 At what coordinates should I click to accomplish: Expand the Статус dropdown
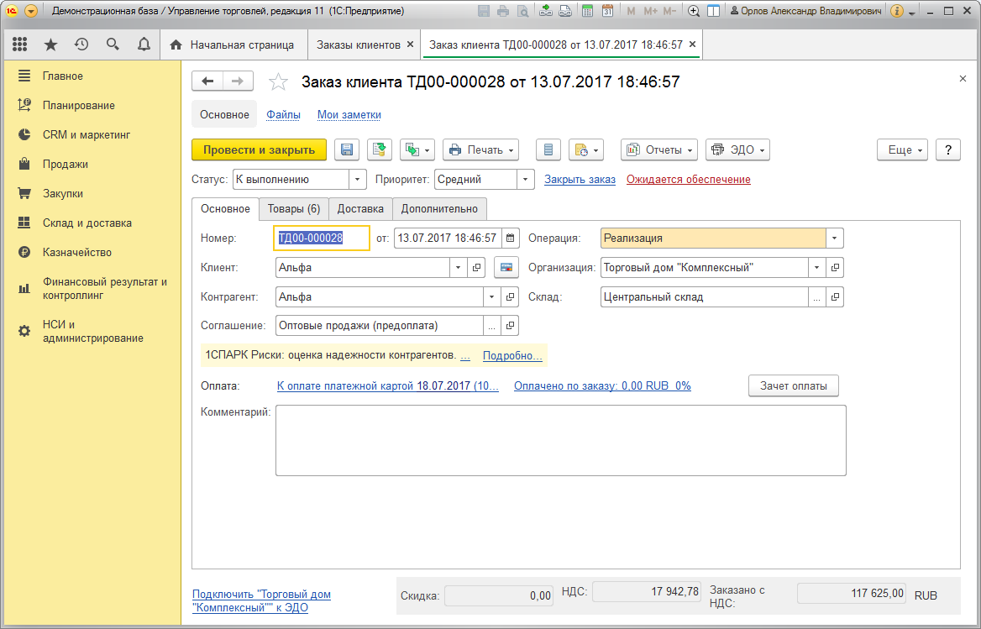357,180
